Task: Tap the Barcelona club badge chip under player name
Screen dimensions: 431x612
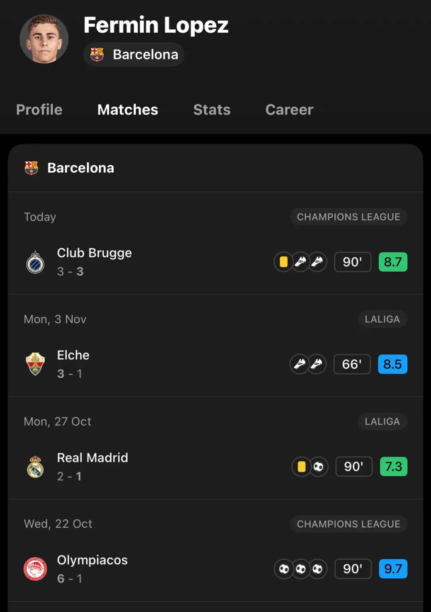Action: (134, 54)
